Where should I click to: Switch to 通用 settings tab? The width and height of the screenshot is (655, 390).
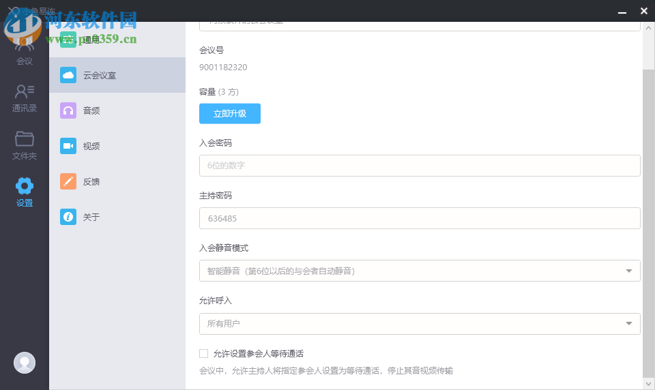click(117, 40)
